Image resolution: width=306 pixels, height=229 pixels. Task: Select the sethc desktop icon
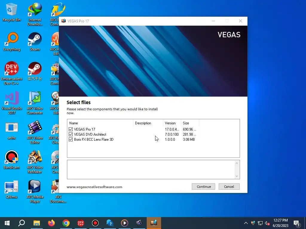(12, 131)
